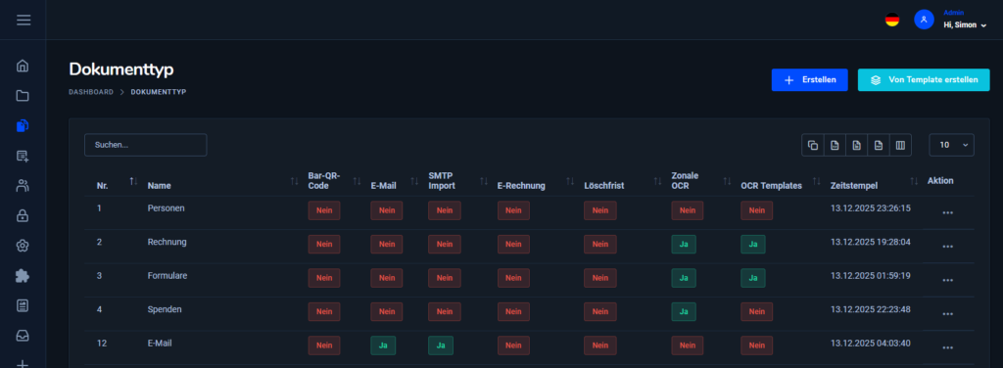This screenshot has width=1003, height=368.
Task: Click Ja badge under SMTP Import column
Action: click(441, 345)
